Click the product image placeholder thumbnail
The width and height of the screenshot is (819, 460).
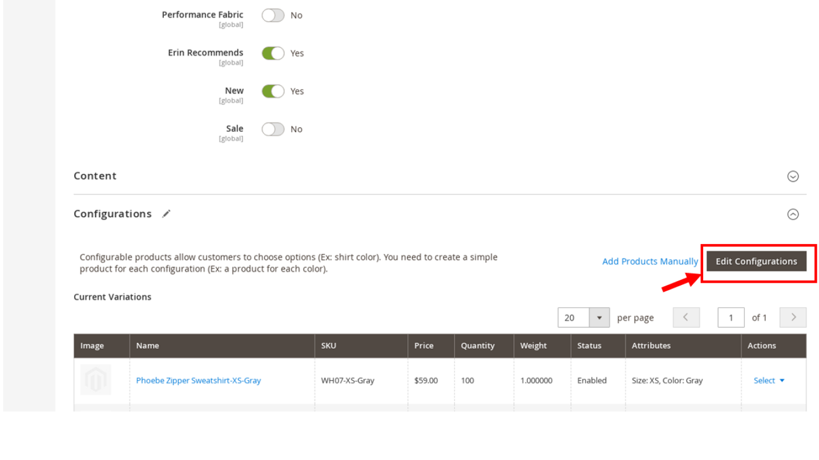(x=96, y=380)
